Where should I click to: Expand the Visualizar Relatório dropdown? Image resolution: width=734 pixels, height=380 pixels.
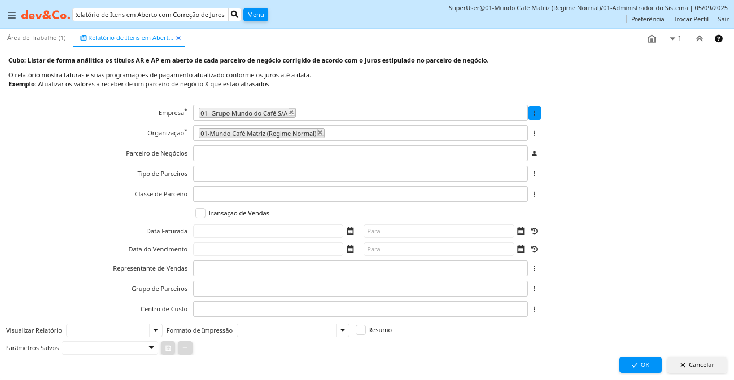(155, 330)
